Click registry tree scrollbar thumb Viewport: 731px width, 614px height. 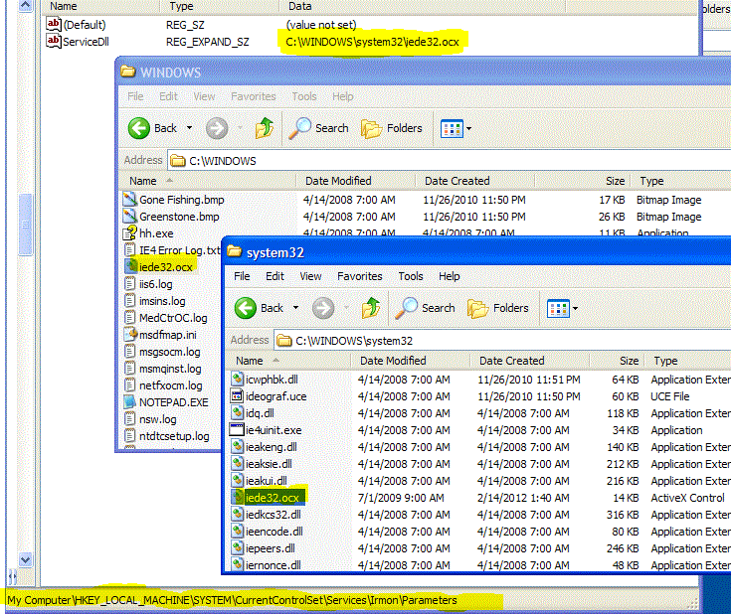25,225
